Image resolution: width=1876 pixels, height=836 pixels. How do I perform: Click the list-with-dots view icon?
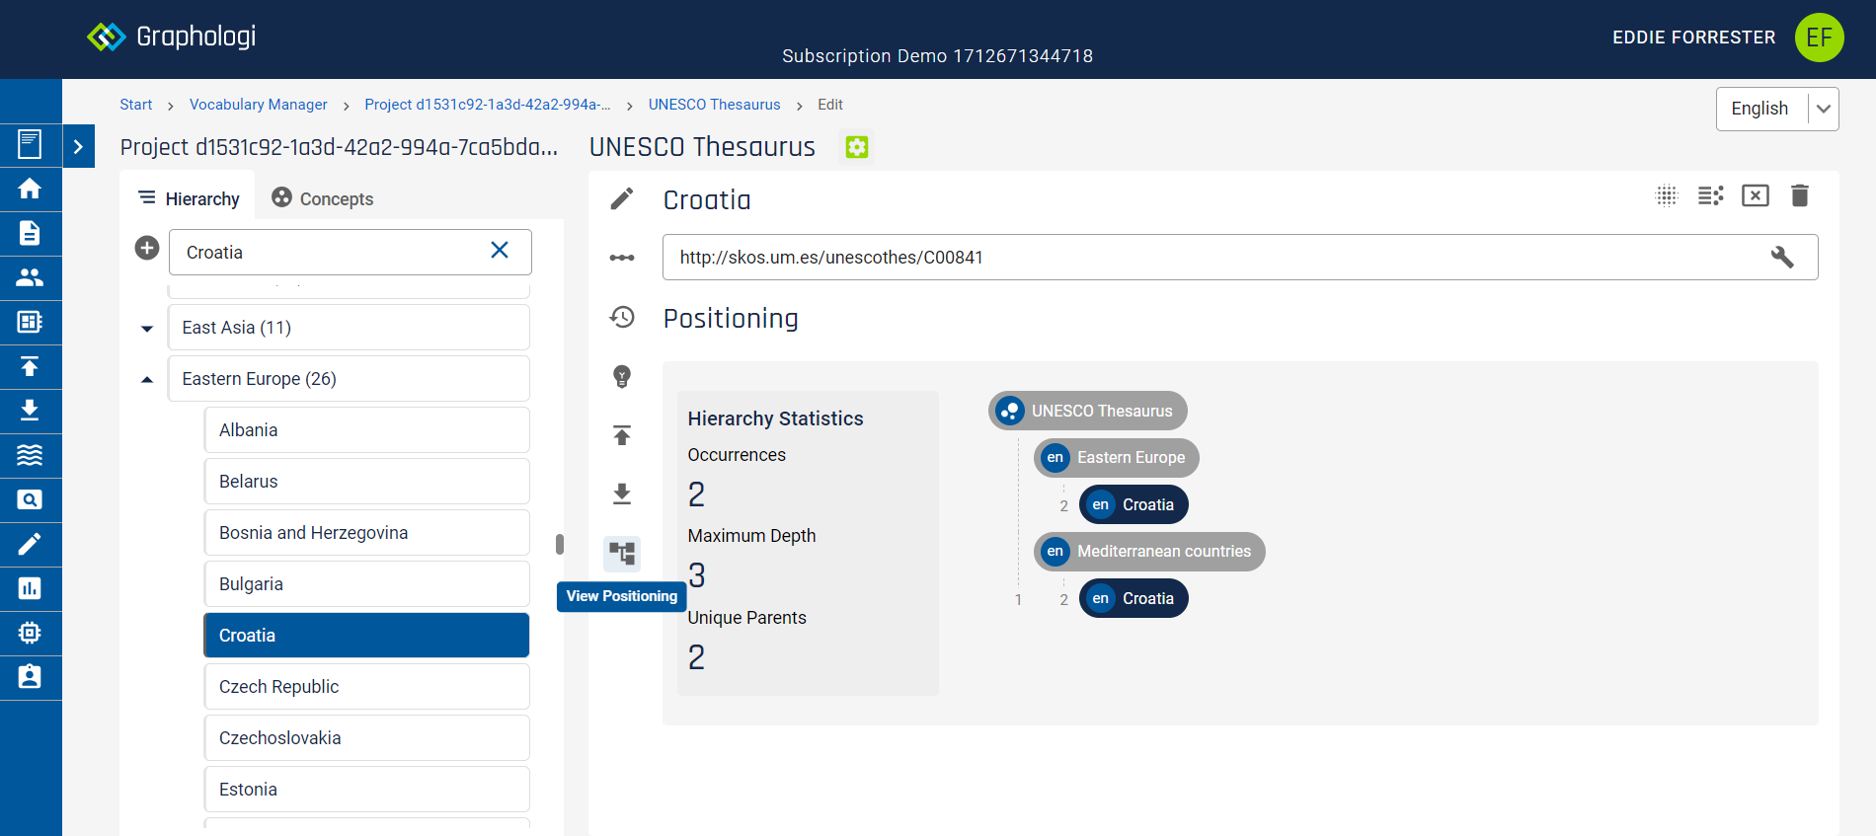[x=1711, y=195]
